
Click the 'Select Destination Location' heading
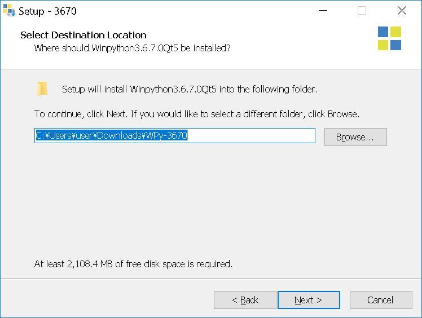pyautogui.click(x=83, y=35)
